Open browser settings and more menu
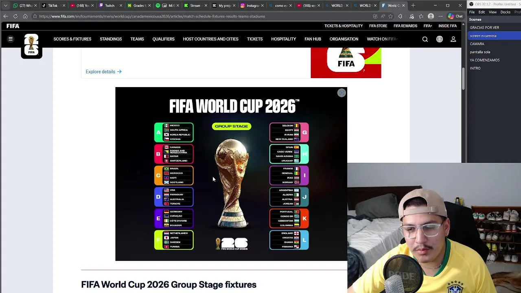521x293 pixels. (440, 16)
